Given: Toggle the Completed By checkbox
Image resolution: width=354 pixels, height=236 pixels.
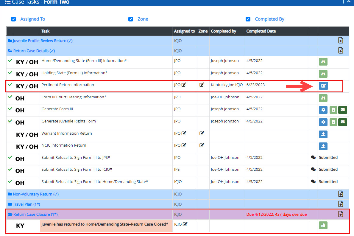Looking at the screenshot, I should coord(248,19).
